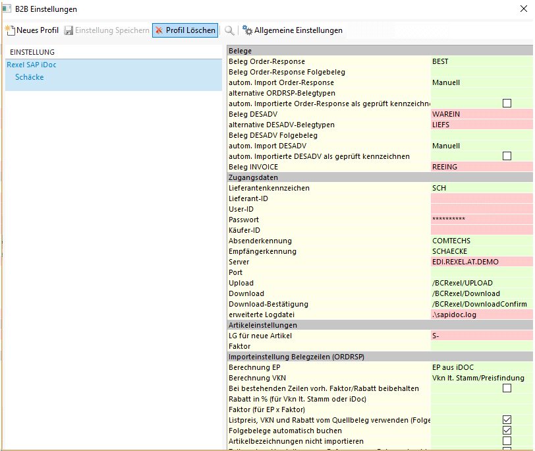Select the Schäcke profile entry
This screenshot has height=451, width=535.
30,77
